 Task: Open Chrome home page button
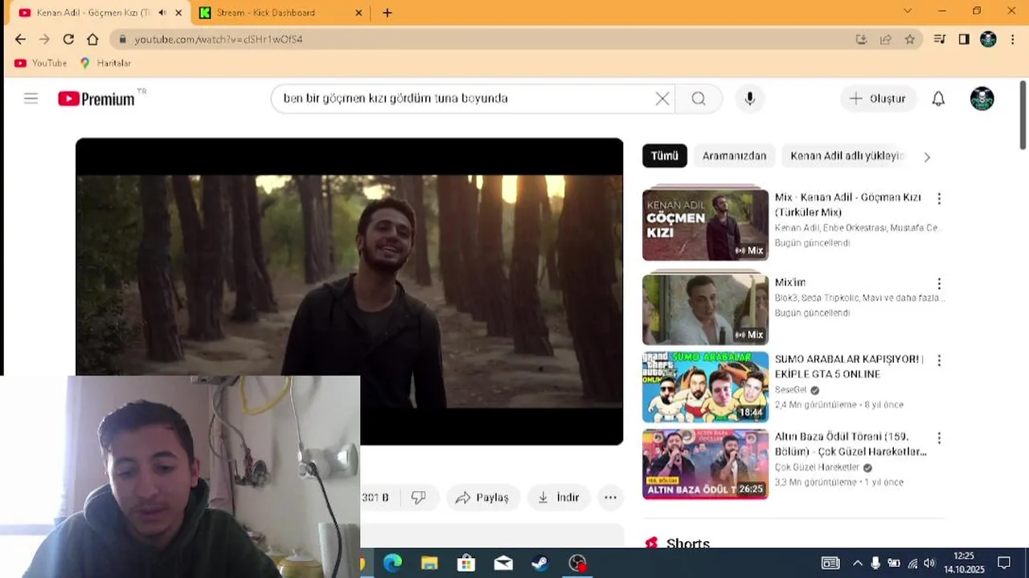(x=92, y=39)
